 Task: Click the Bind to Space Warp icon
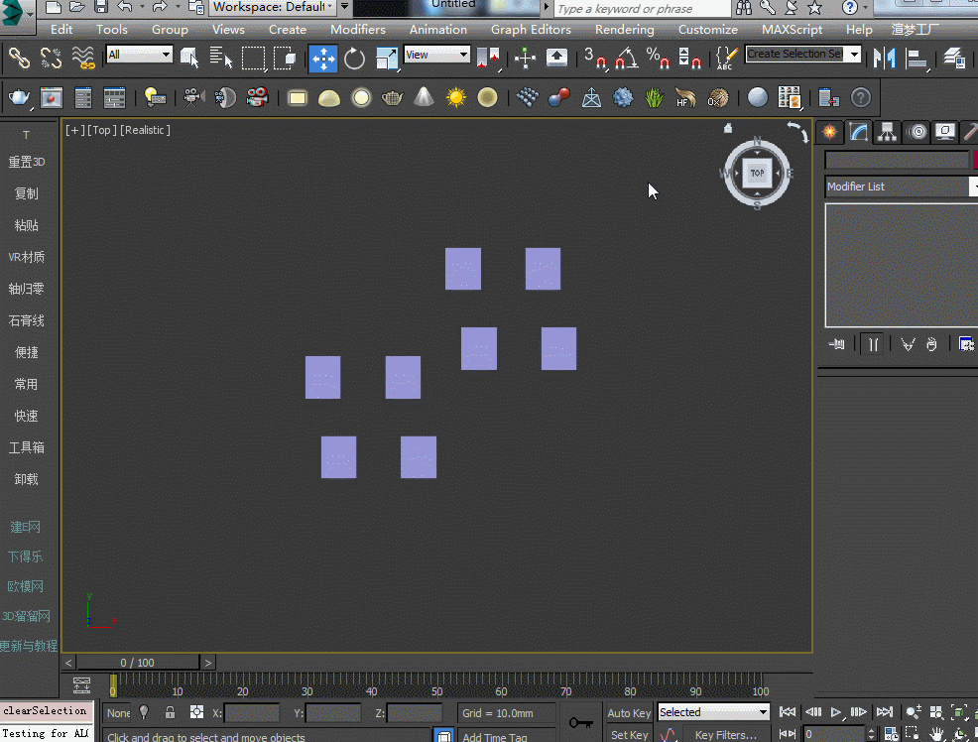(83, 59)
